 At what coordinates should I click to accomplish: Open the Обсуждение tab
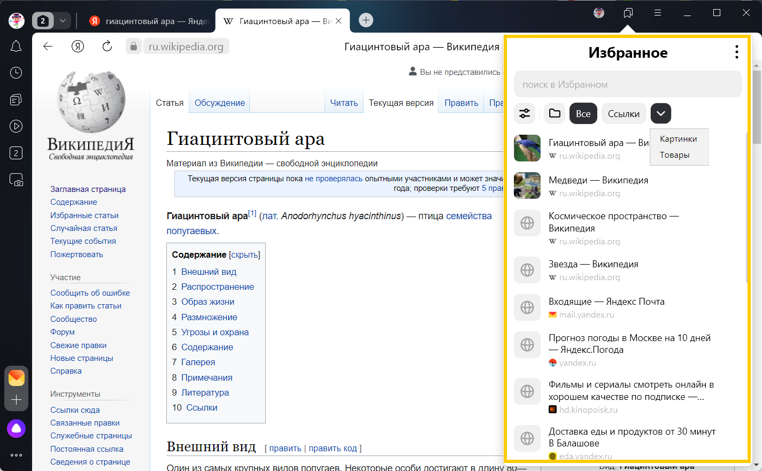coord(220,103)
